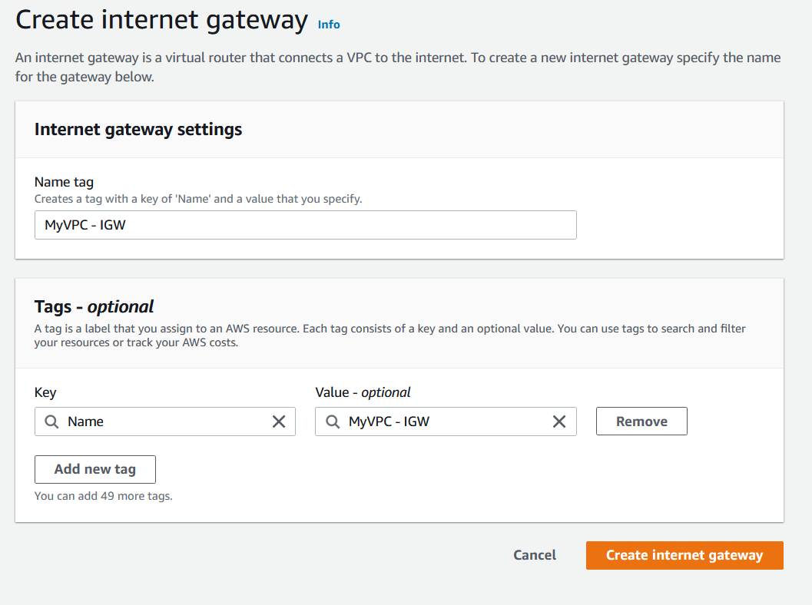This screenshot has width=812, height=605.
Task: Click the Name tag input field
Action: point(306,225)
